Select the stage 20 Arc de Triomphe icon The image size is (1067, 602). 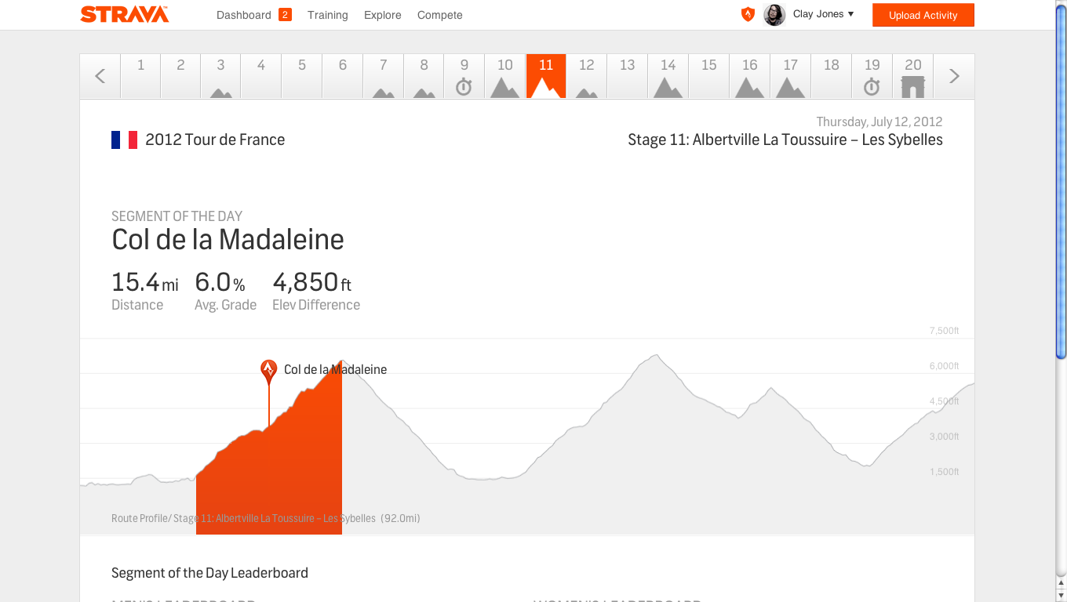pos(912,86)
